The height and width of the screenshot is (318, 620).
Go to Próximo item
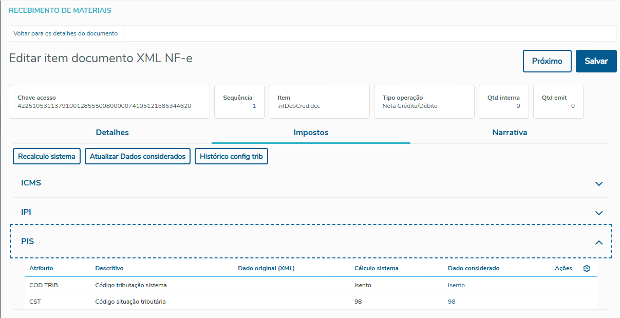(547, 61)
